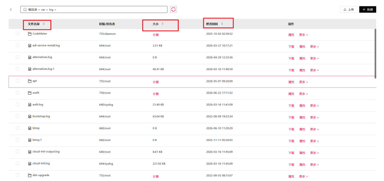Open the CodeMeter folder icon
The image size is (384, 181).
(x=30, y=34)
